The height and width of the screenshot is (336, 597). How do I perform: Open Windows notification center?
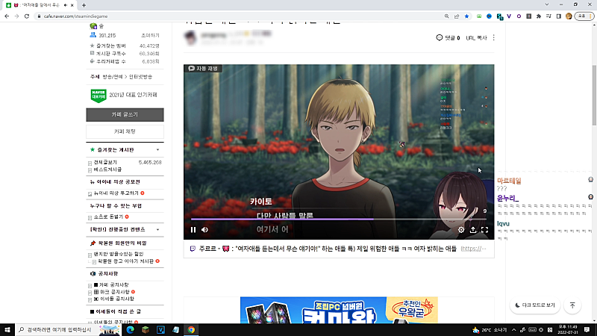point(587,330)
